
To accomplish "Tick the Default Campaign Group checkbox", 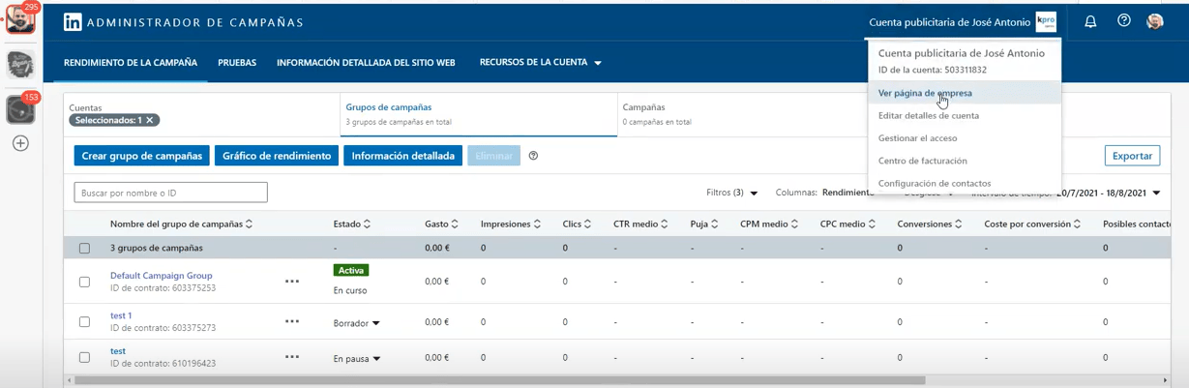I will [84, 282].
